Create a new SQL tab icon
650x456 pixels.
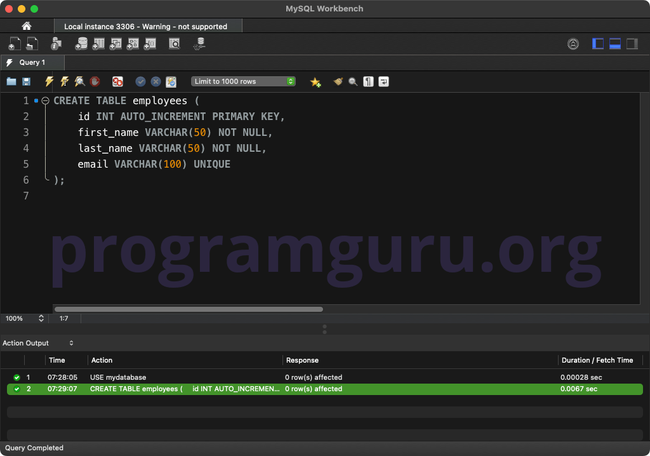tap(15, 44)
